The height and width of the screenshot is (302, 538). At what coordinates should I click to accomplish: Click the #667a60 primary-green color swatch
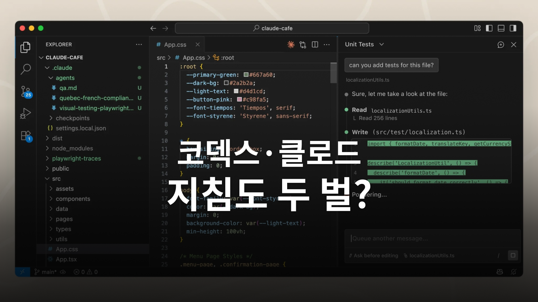click(246, 75)
